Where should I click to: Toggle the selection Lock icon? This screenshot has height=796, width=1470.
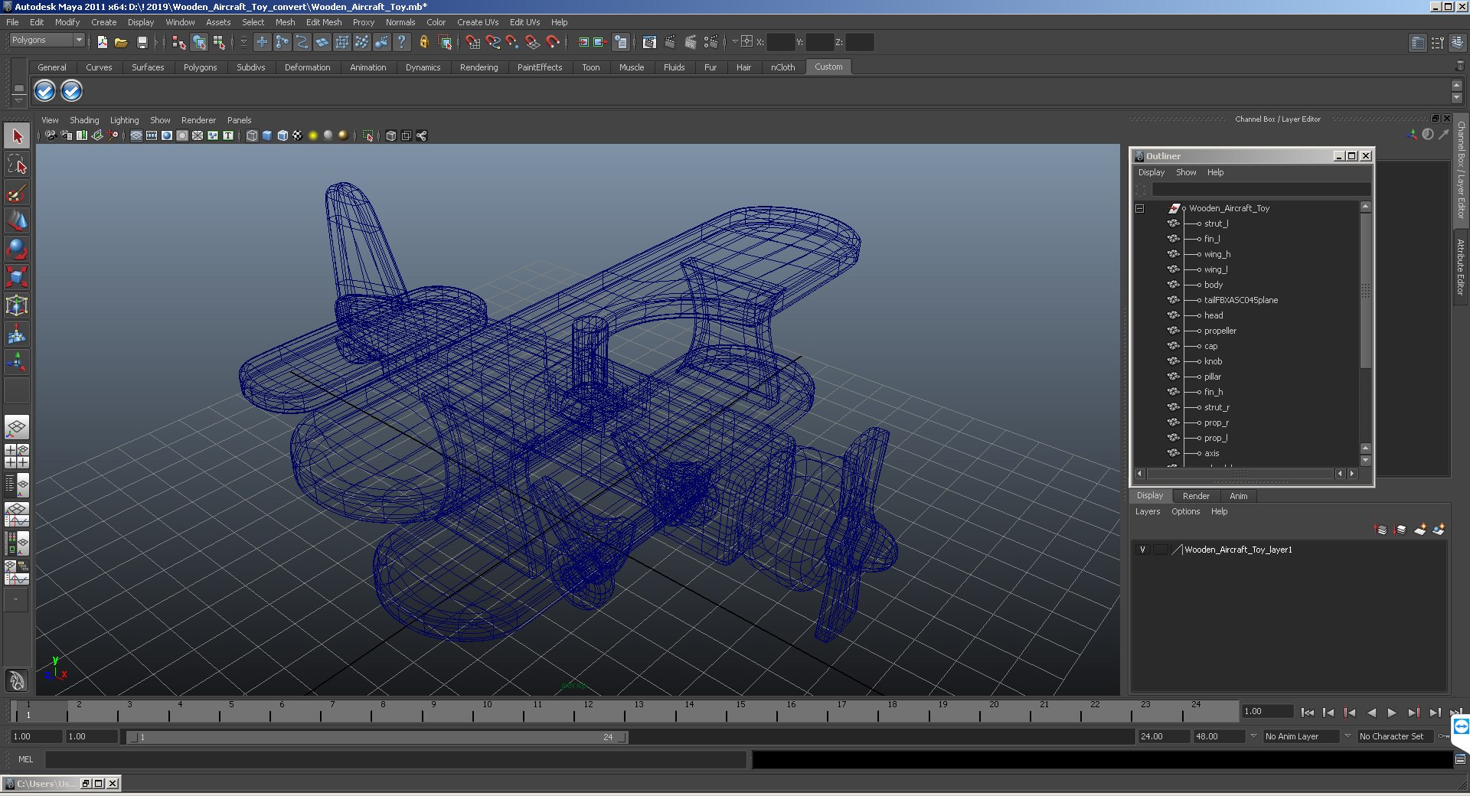(423, 42)
